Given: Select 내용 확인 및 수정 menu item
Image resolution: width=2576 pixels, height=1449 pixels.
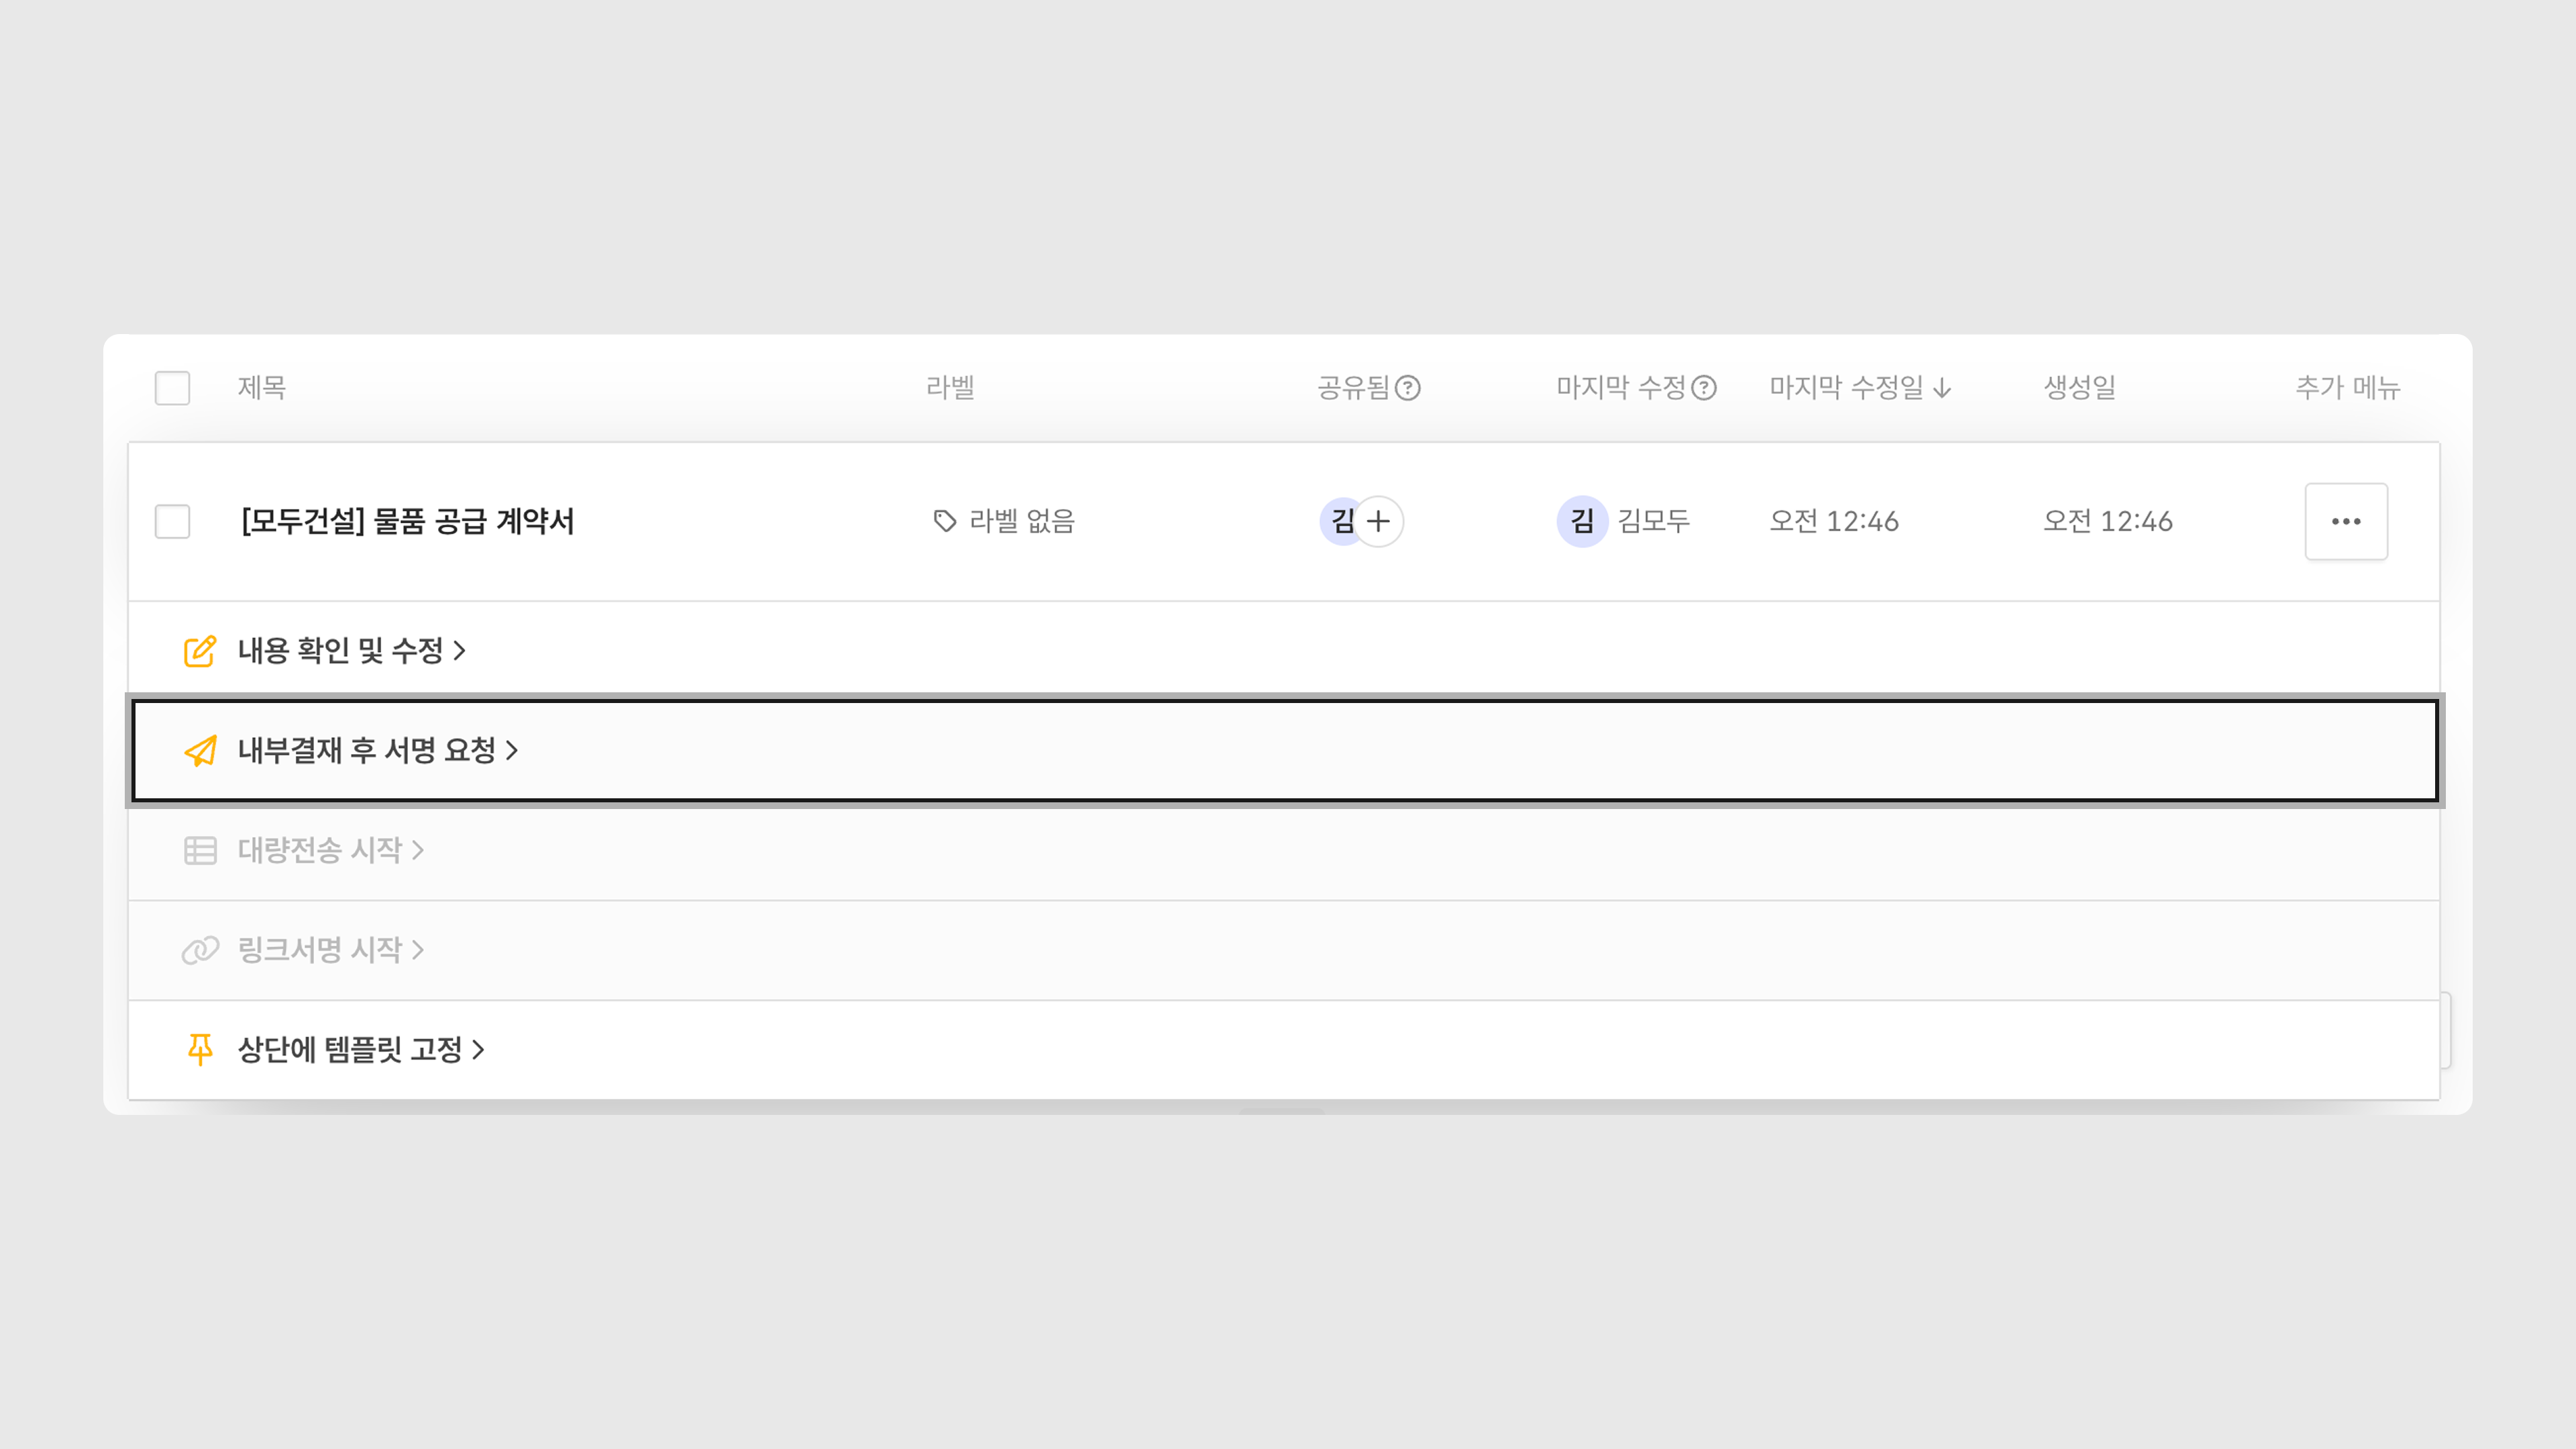Looking at the screenshot, I should [340, 651].
